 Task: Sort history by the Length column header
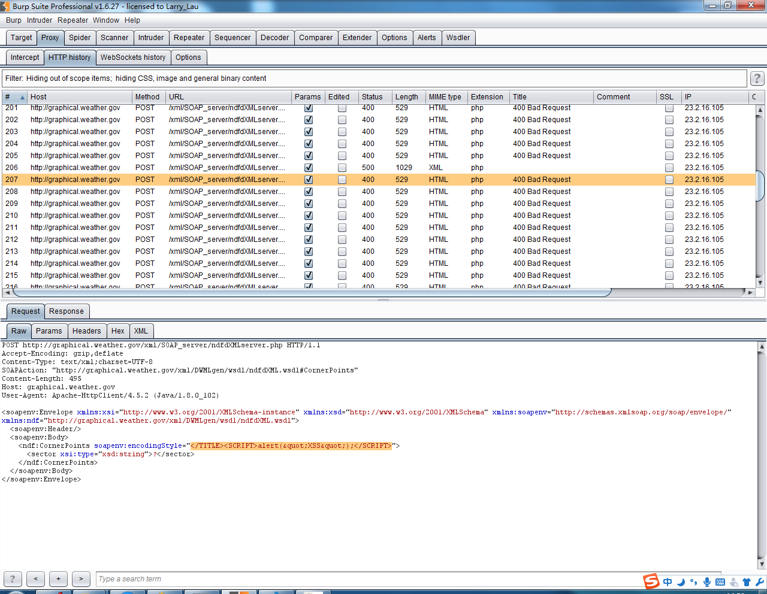(409, 97)
